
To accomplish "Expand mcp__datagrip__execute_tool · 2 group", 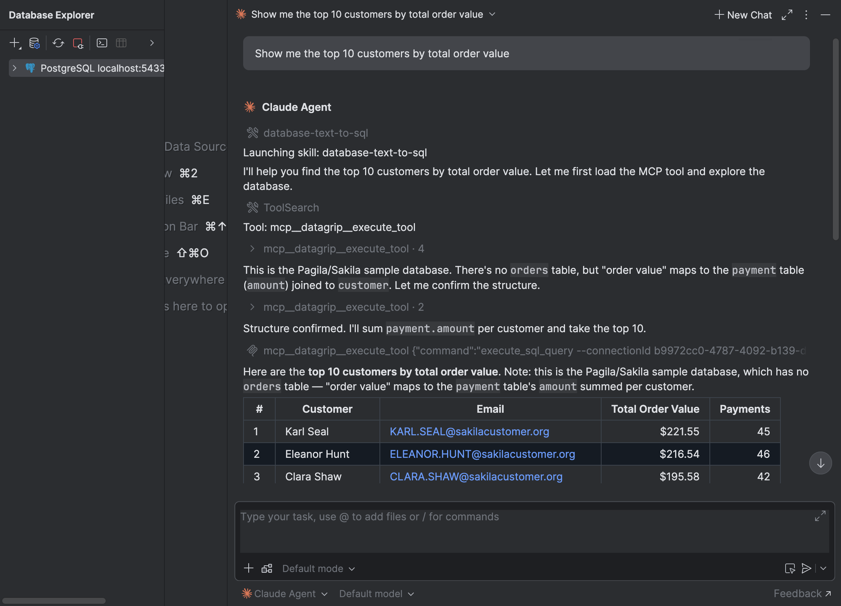I will (x=337, y=307).
